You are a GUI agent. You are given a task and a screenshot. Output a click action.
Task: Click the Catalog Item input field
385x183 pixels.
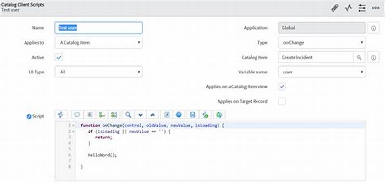tap(316, 57)
